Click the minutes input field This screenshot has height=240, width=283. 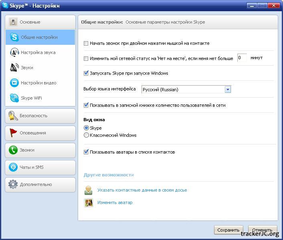pos(242,58)
